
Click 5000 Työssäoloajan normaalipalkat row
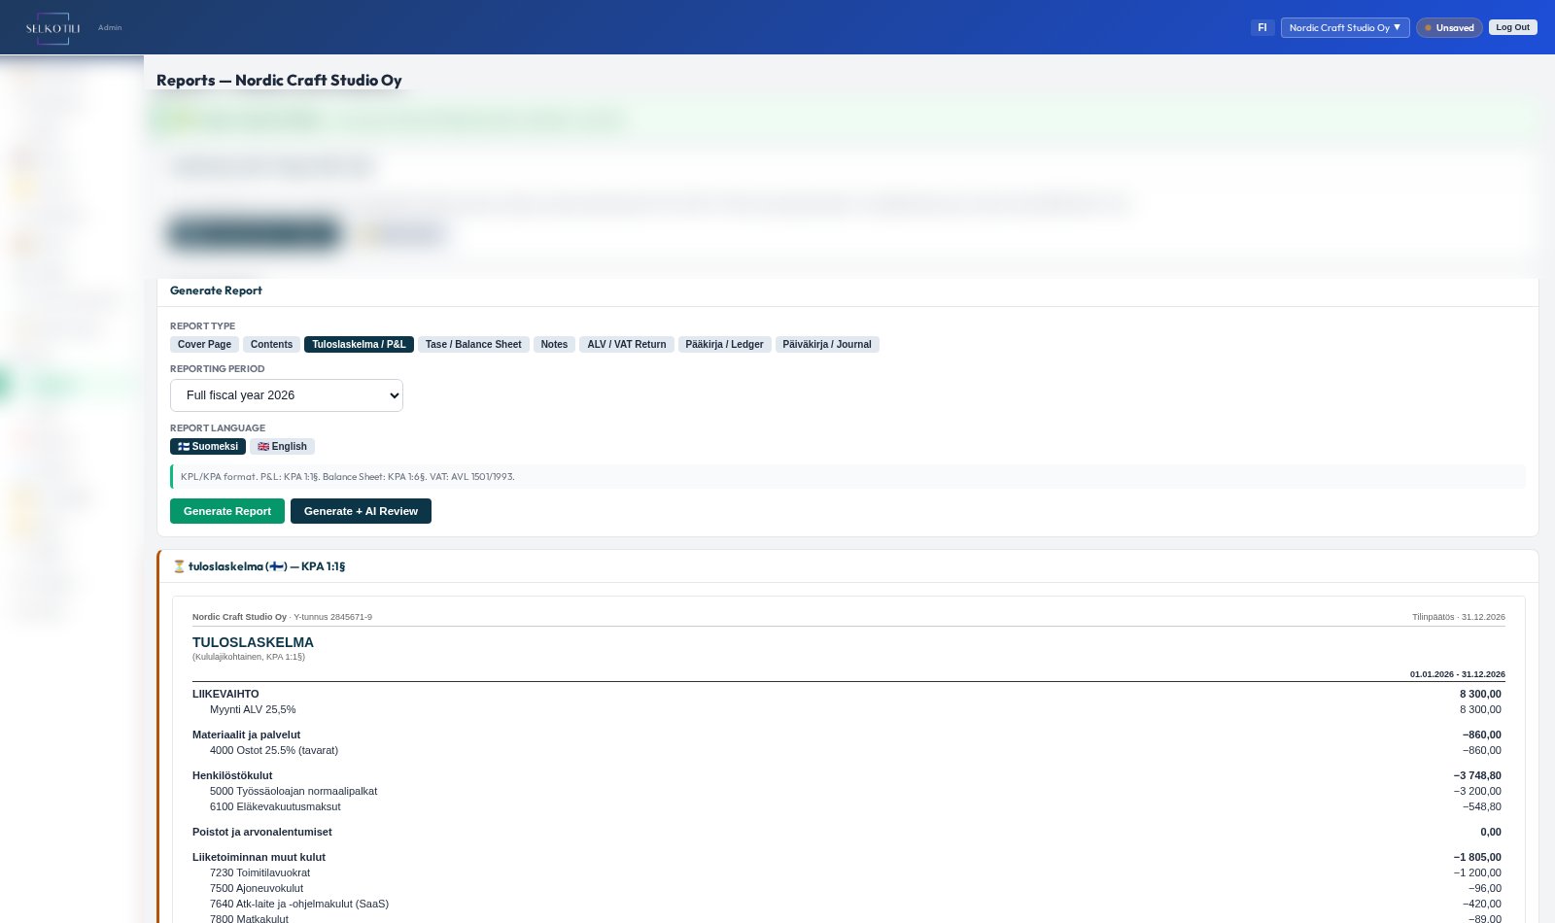848,791
